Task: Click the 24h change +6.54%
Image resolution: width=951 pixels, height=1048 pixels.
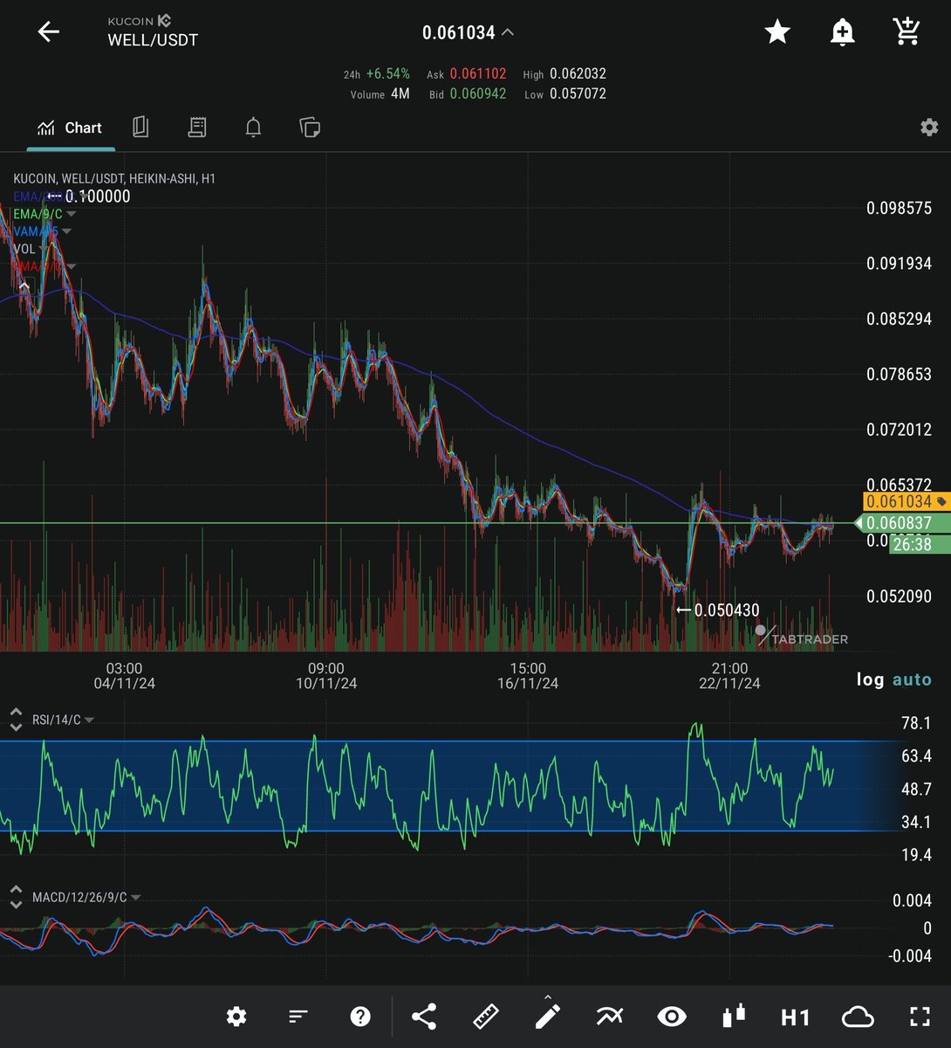Action: tap(388, 74)
